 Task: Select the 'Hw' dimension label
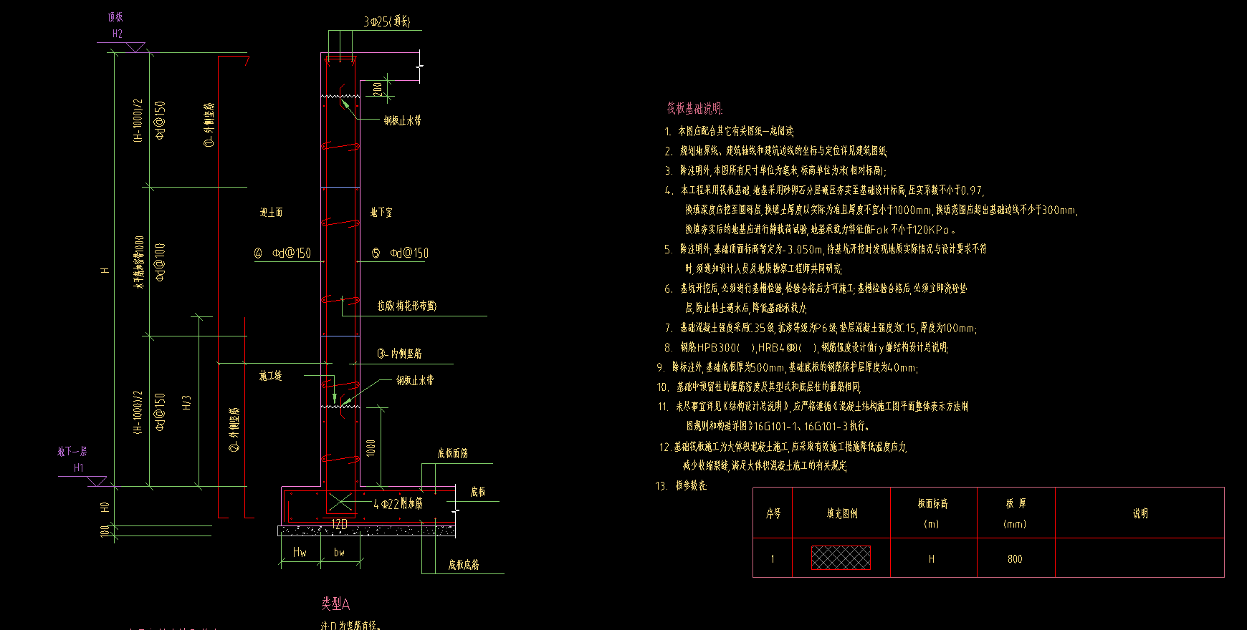coord(300,553)
